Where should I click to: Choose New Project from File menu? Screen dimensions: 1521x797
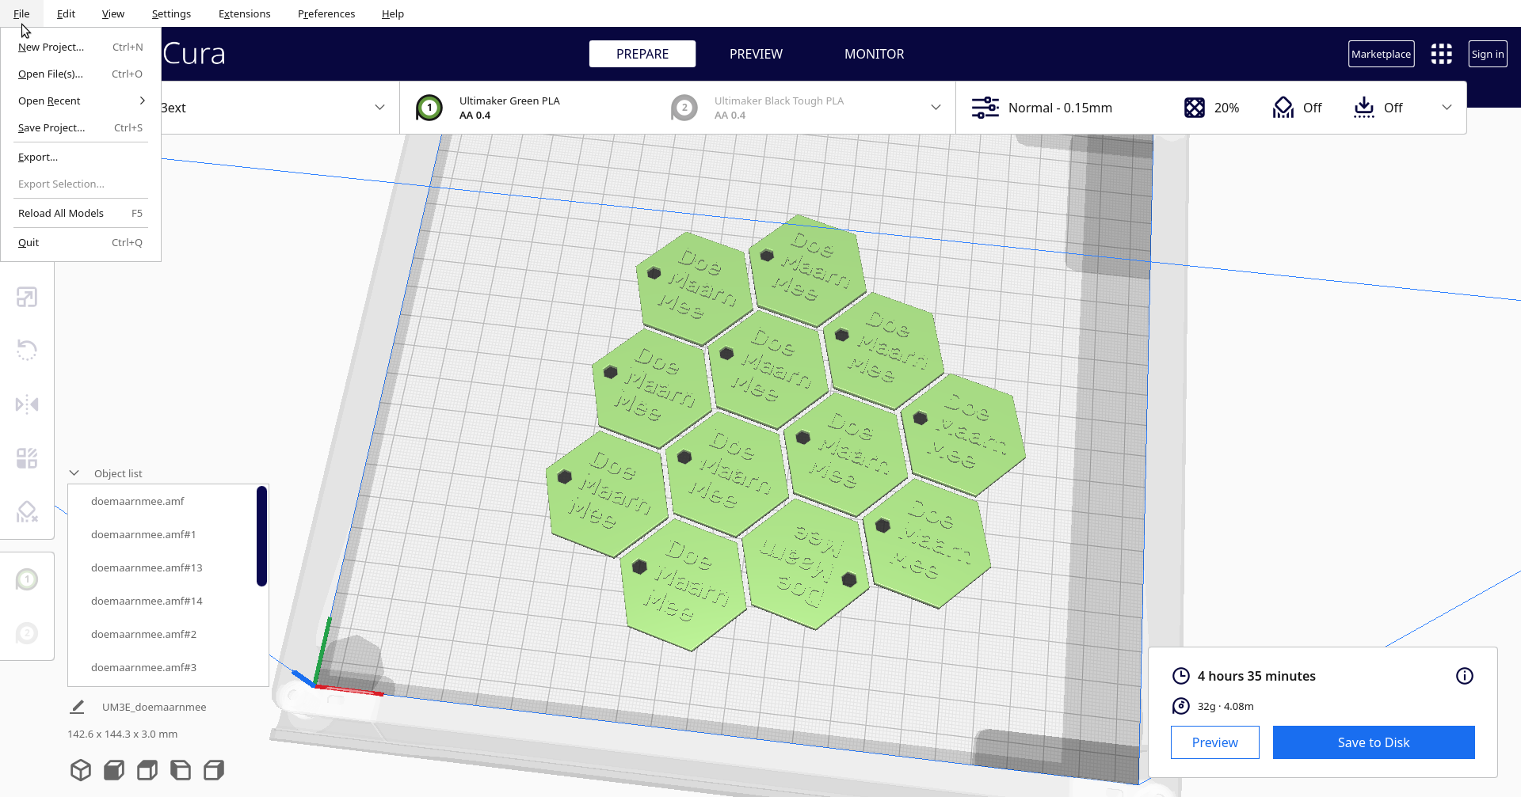pyautogui.click(x=81, y=47)
